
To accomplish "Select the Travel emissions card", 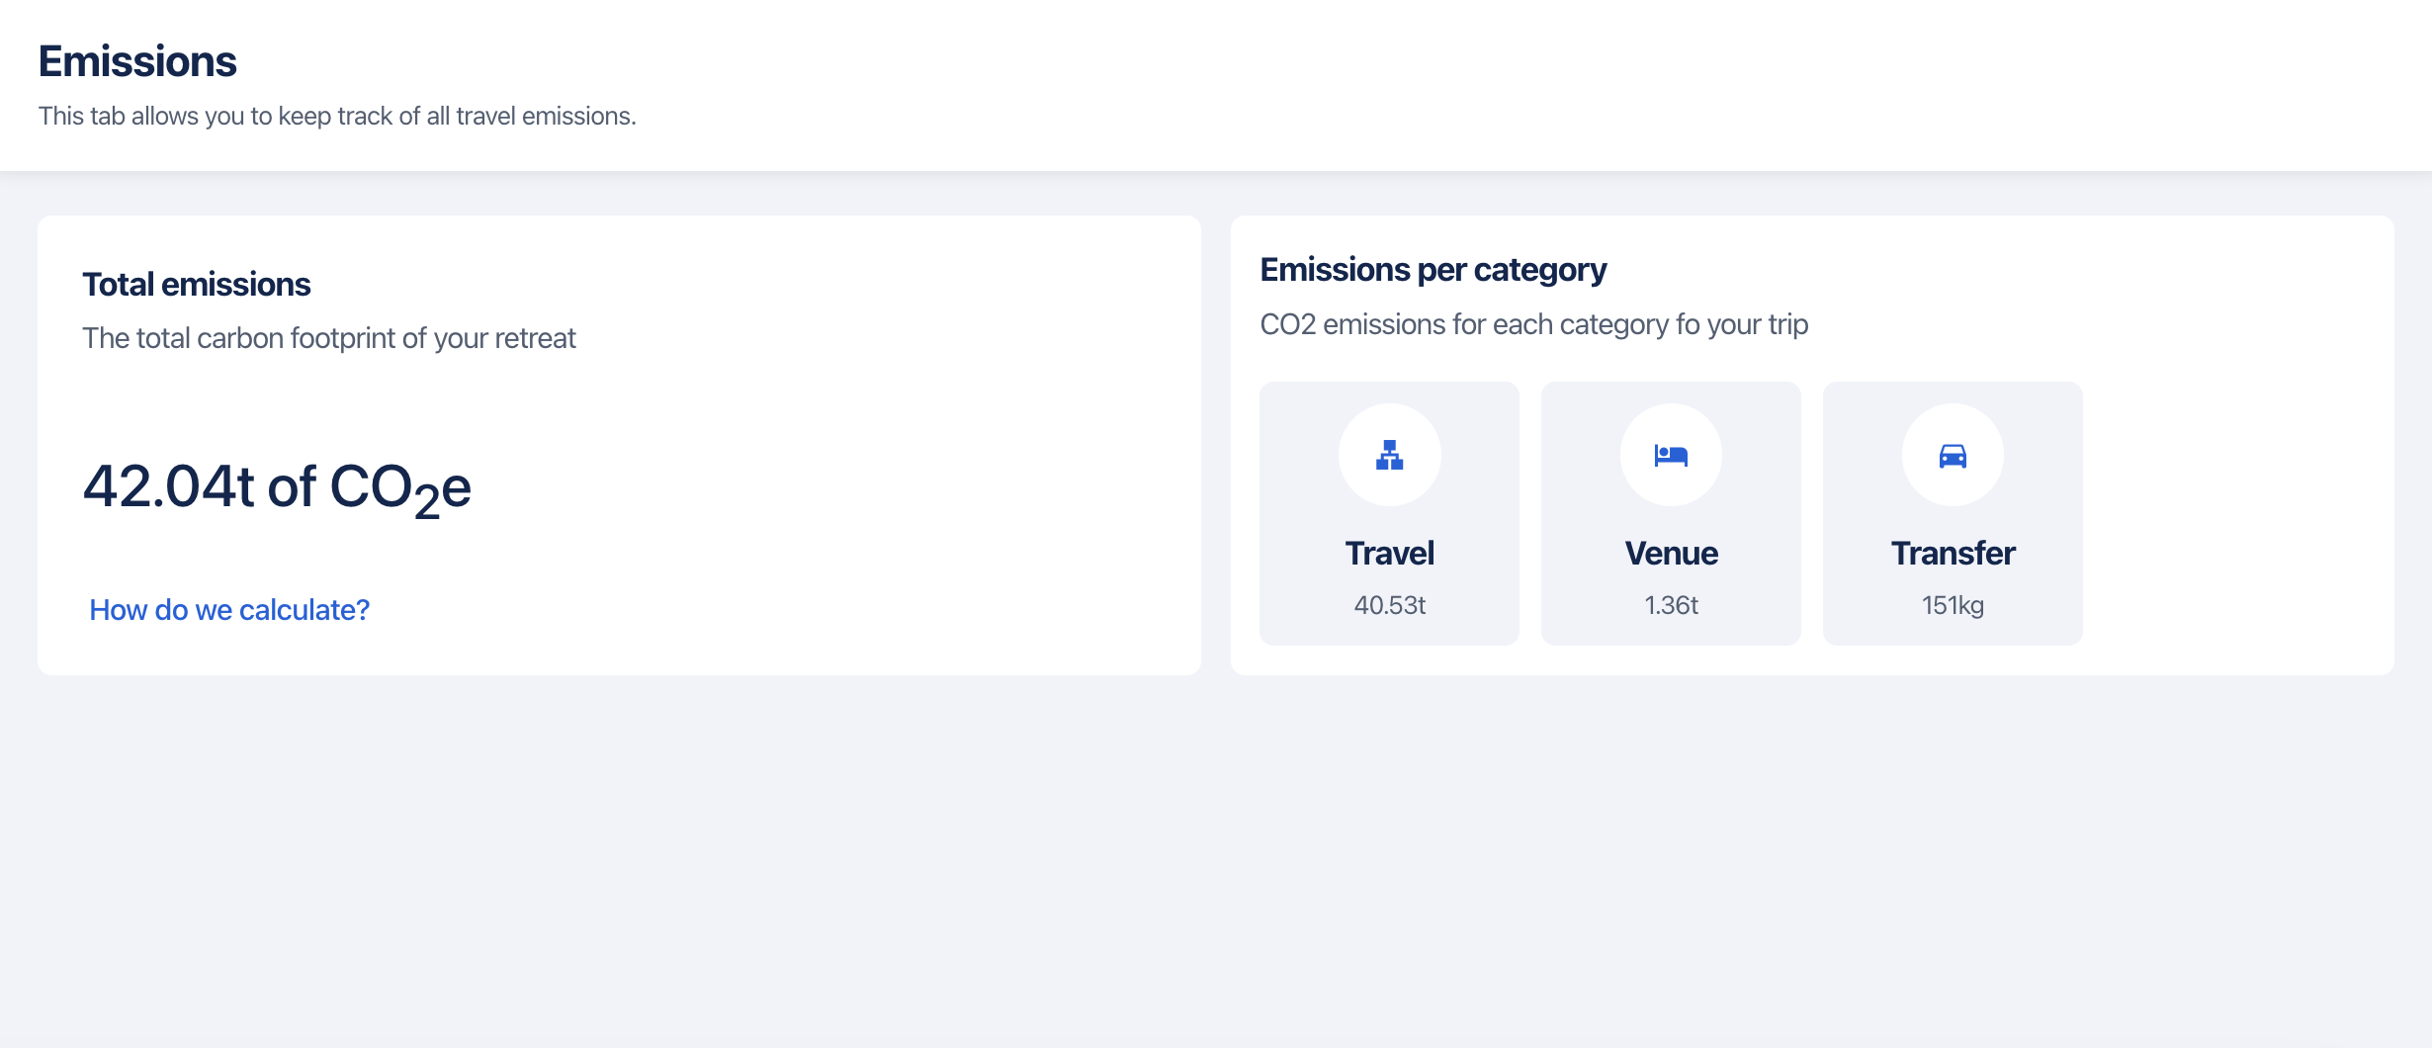I will 1389,513.
